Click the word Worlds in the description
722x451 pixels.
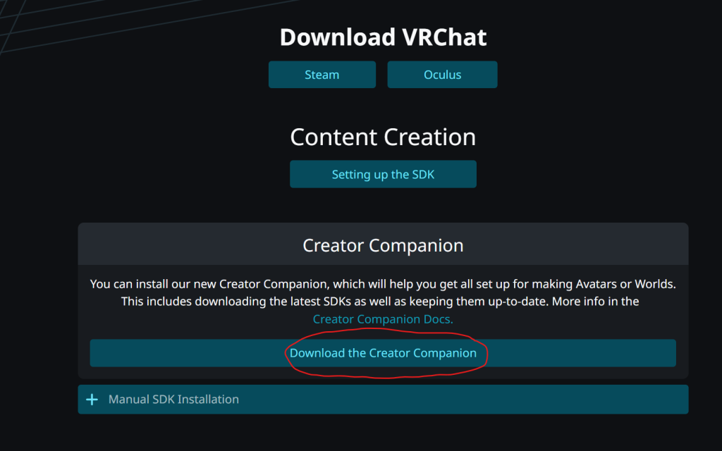pyautogui.click(x=656, y=285)
